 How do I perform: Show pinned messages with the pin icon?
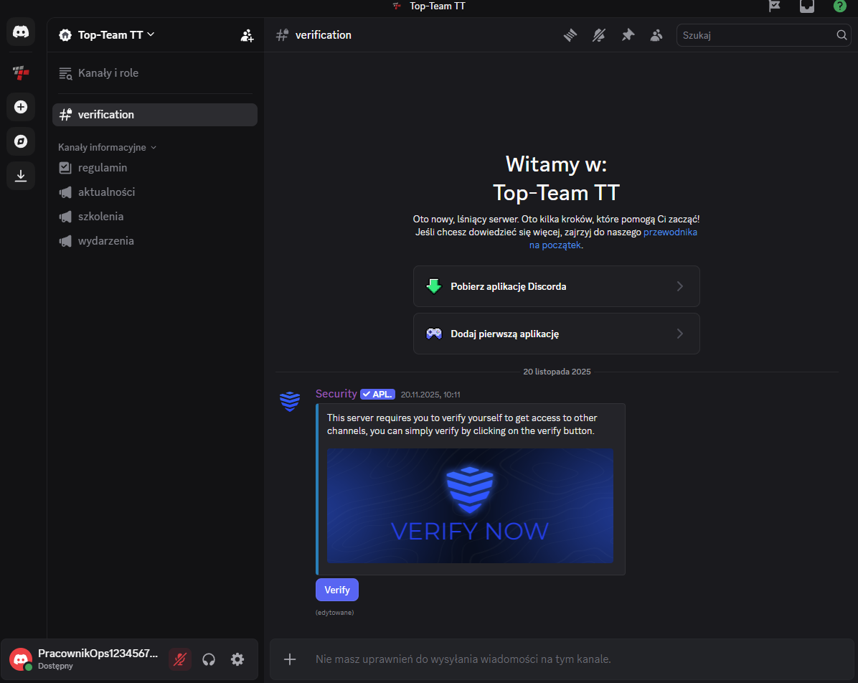(x=628, y=36)
